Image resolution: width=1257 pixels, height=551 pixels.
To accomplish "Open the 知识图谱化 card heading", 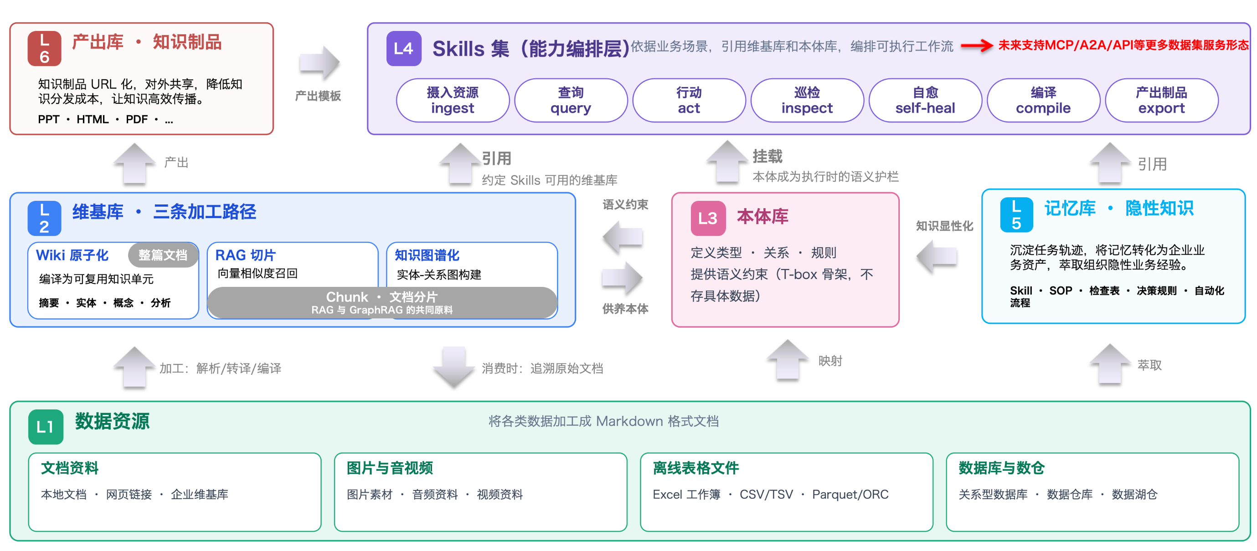I will pos(427,255).
